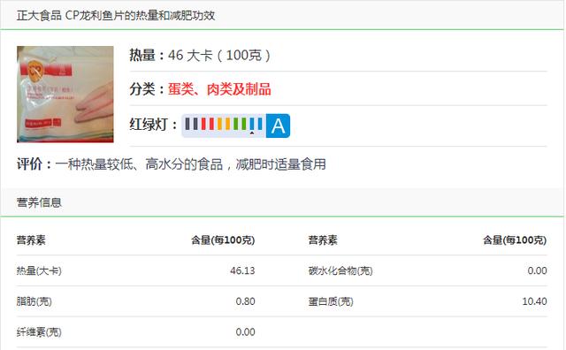This screenshot has width=566, height=350.
Task: Open the 蛋类、肉类及制品 category link
Action: click(x=219, y=89)
